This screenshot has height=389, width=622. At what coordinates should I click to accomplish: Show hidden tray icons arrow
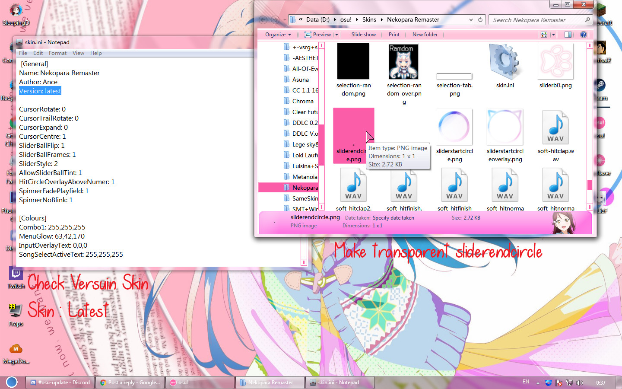point(538,383)
